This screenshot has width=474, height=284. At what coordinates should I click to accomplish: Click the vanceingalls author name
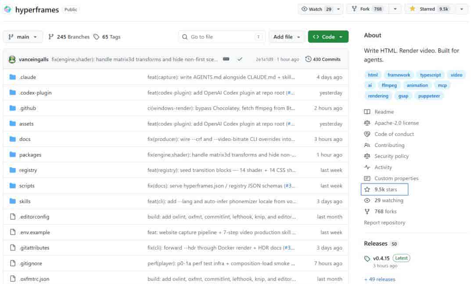[x=33, y=60]
